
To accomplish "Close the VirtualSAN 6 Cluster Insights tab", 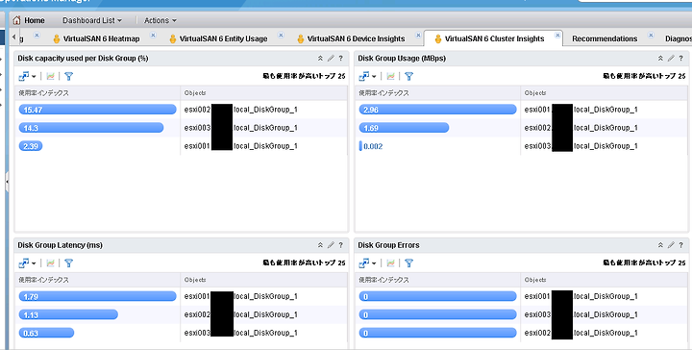I will (x=557, y=35).
